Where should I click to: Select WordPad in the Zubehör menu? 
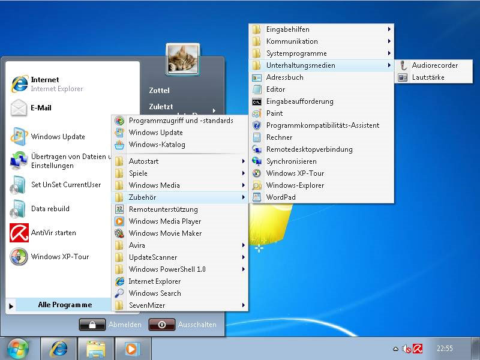(x=281, y=197)
